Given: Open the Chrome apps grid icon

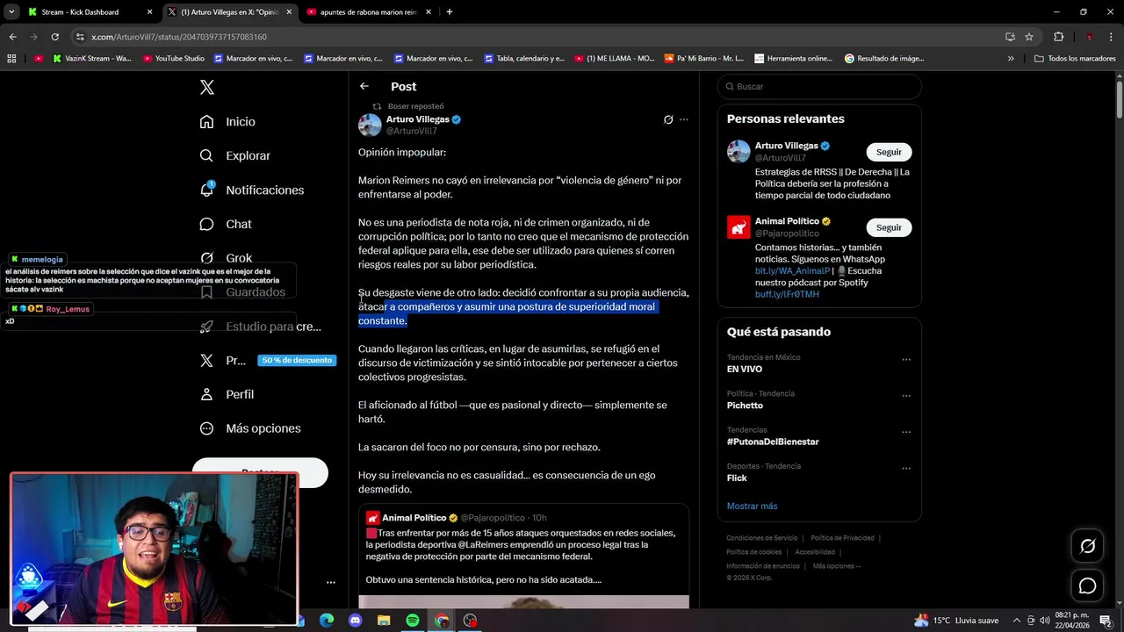Looking at the screenshot, I should [11, 58].
